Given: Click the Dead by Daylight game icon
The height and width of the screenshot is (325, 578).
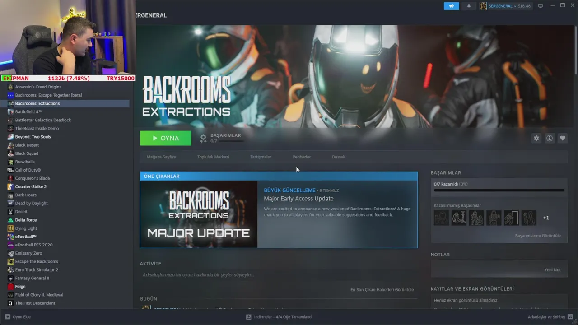Looking at the screenshot, I should pyautogui.click(x=10, y=204).
